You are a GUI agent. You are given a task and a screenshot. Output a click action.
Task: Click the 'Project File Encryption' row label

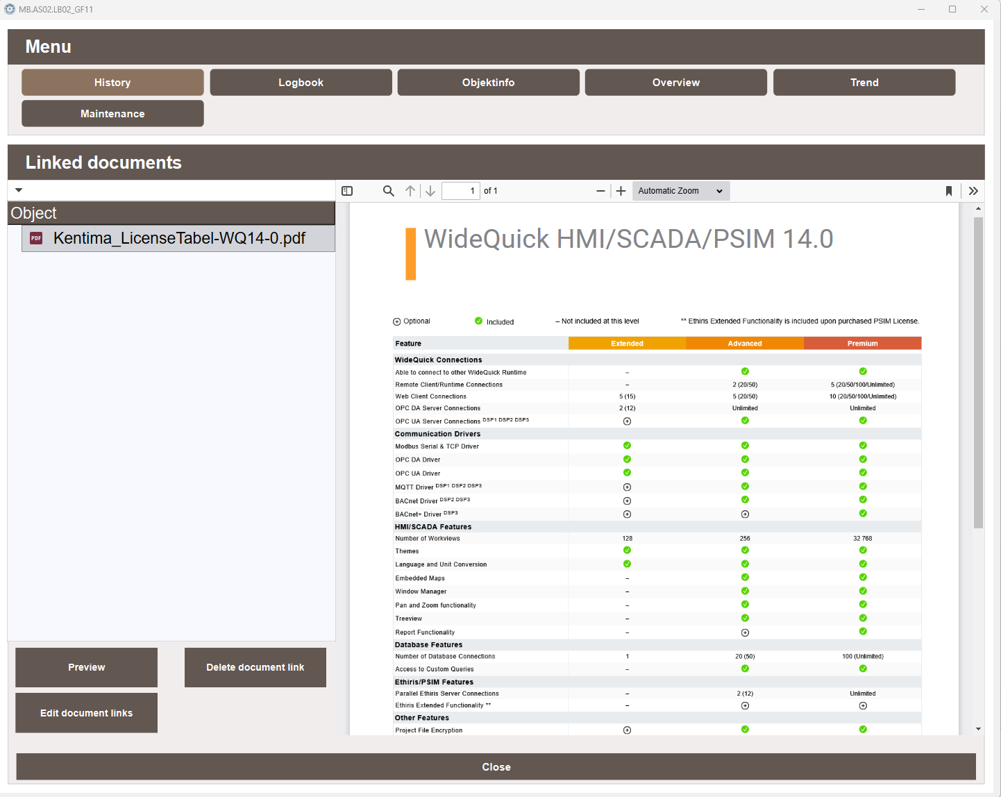point(429,730)
